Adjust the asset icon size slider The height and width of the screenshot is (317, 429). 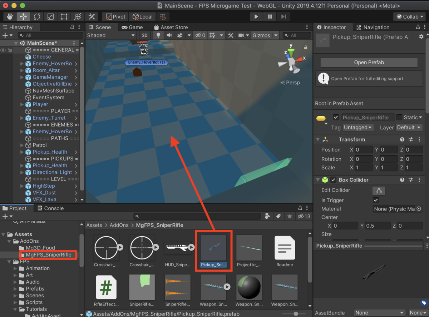(x=296, y=314)
